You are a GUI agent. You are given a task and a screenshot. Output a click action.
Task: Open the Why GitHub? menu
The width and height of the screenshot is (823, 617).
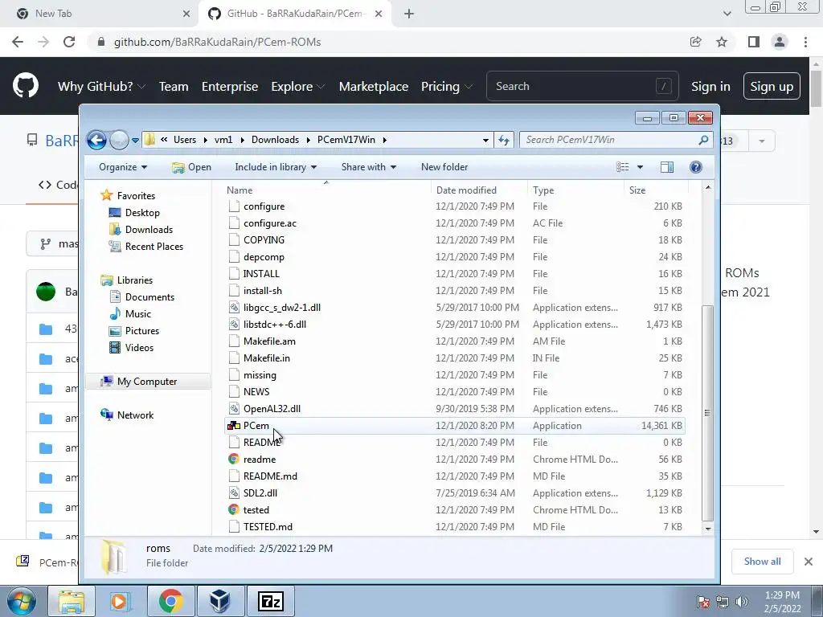(101, 86)
